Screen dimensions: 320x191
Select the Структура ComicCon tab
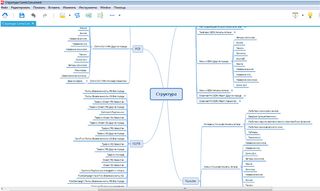tap(16, 23)
